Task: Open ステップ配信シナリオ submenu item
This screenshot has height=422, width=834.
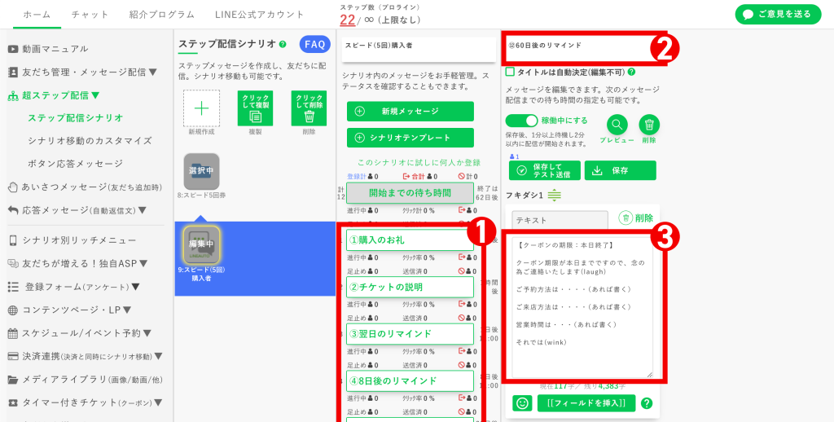Action: click(x=76, y=117)
